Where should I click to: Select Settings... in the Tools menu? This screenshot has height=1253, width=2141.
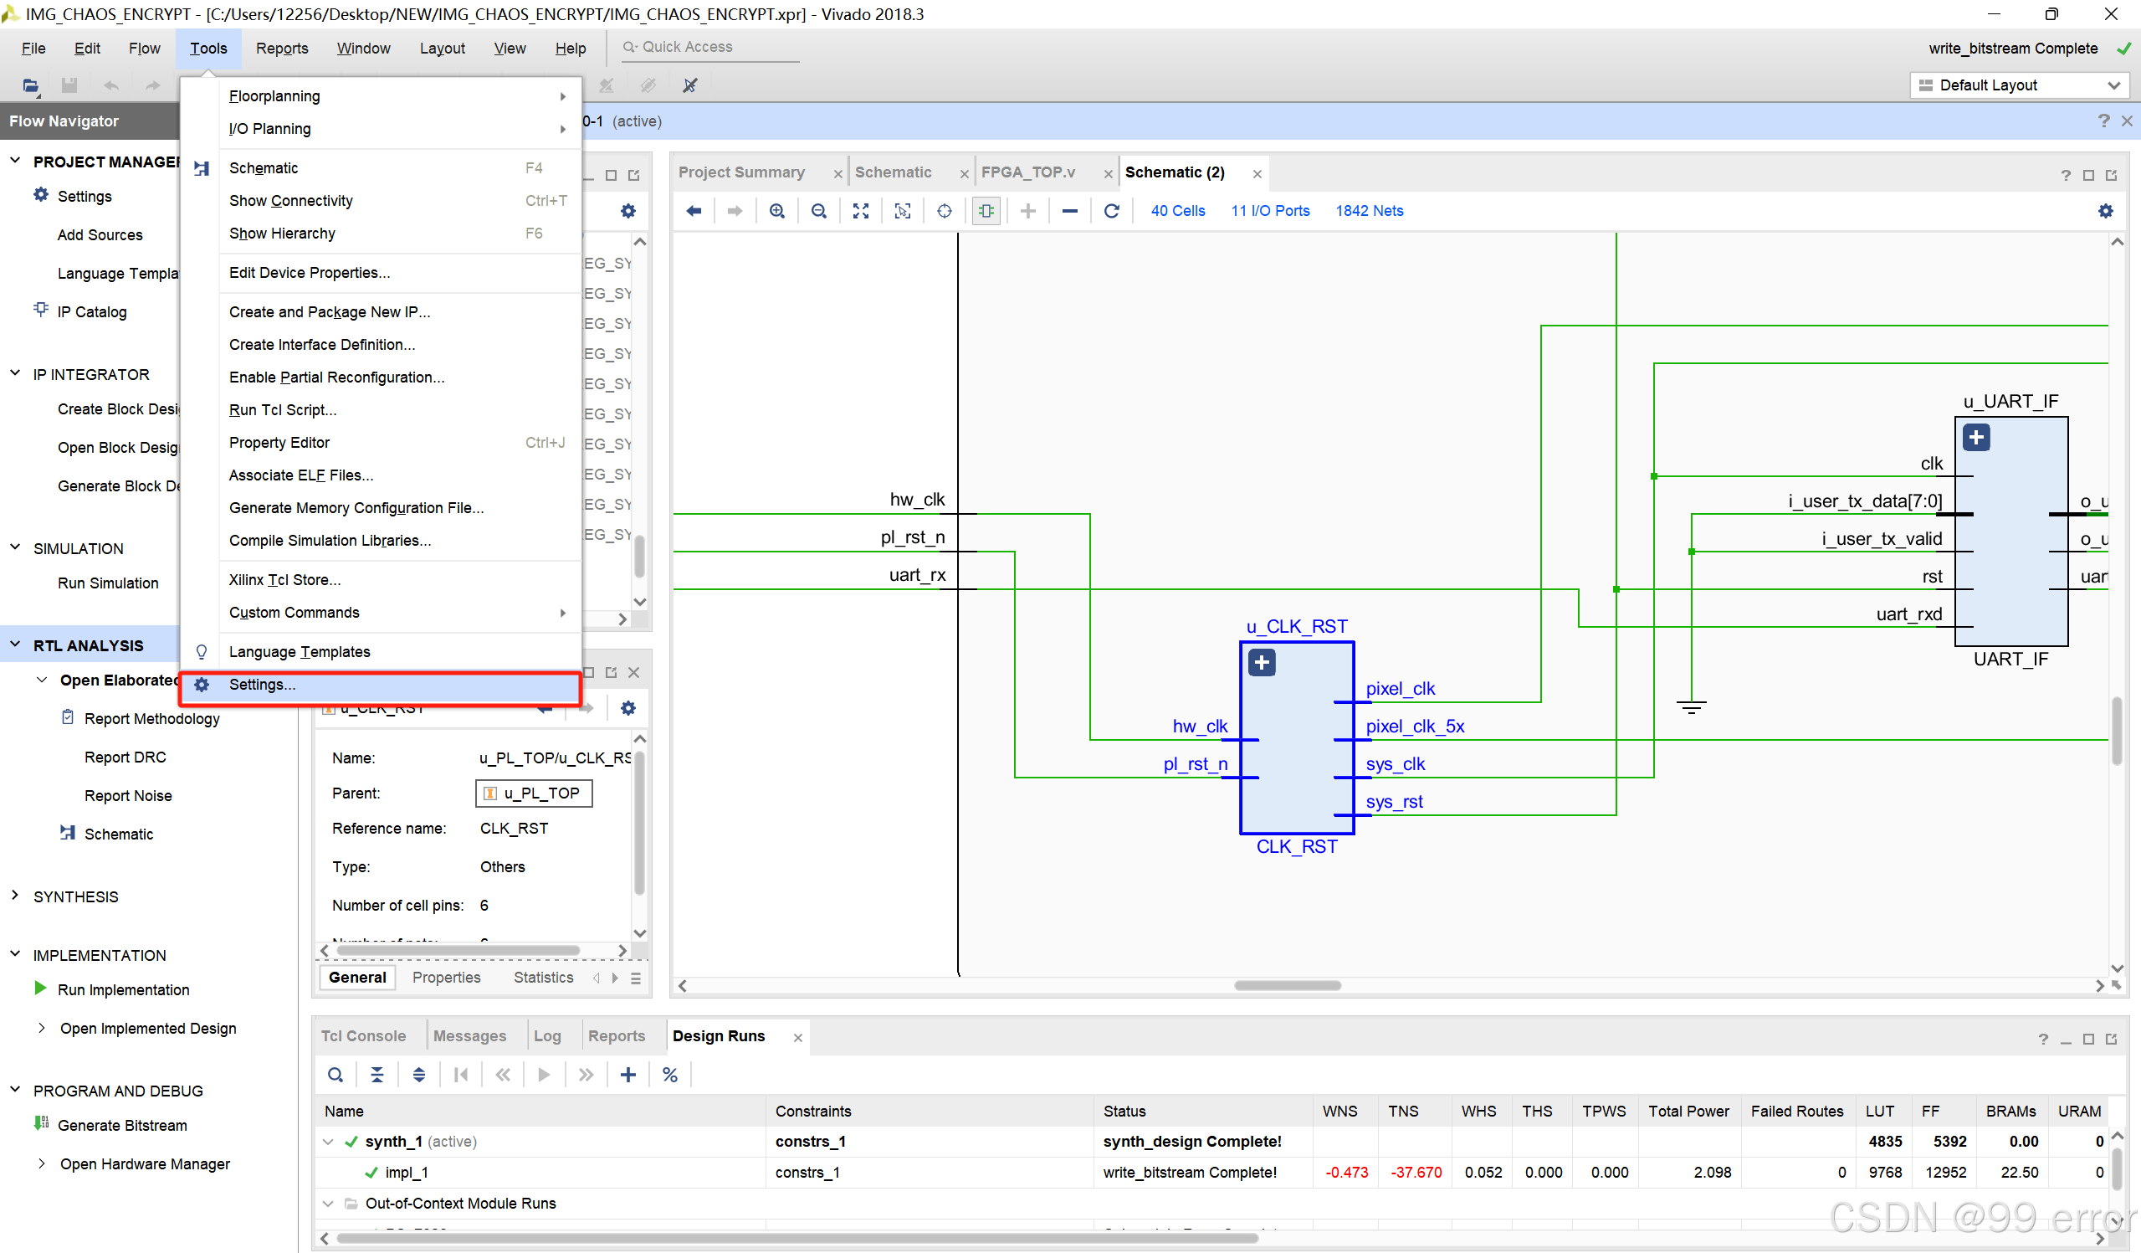tap(263, 686)
